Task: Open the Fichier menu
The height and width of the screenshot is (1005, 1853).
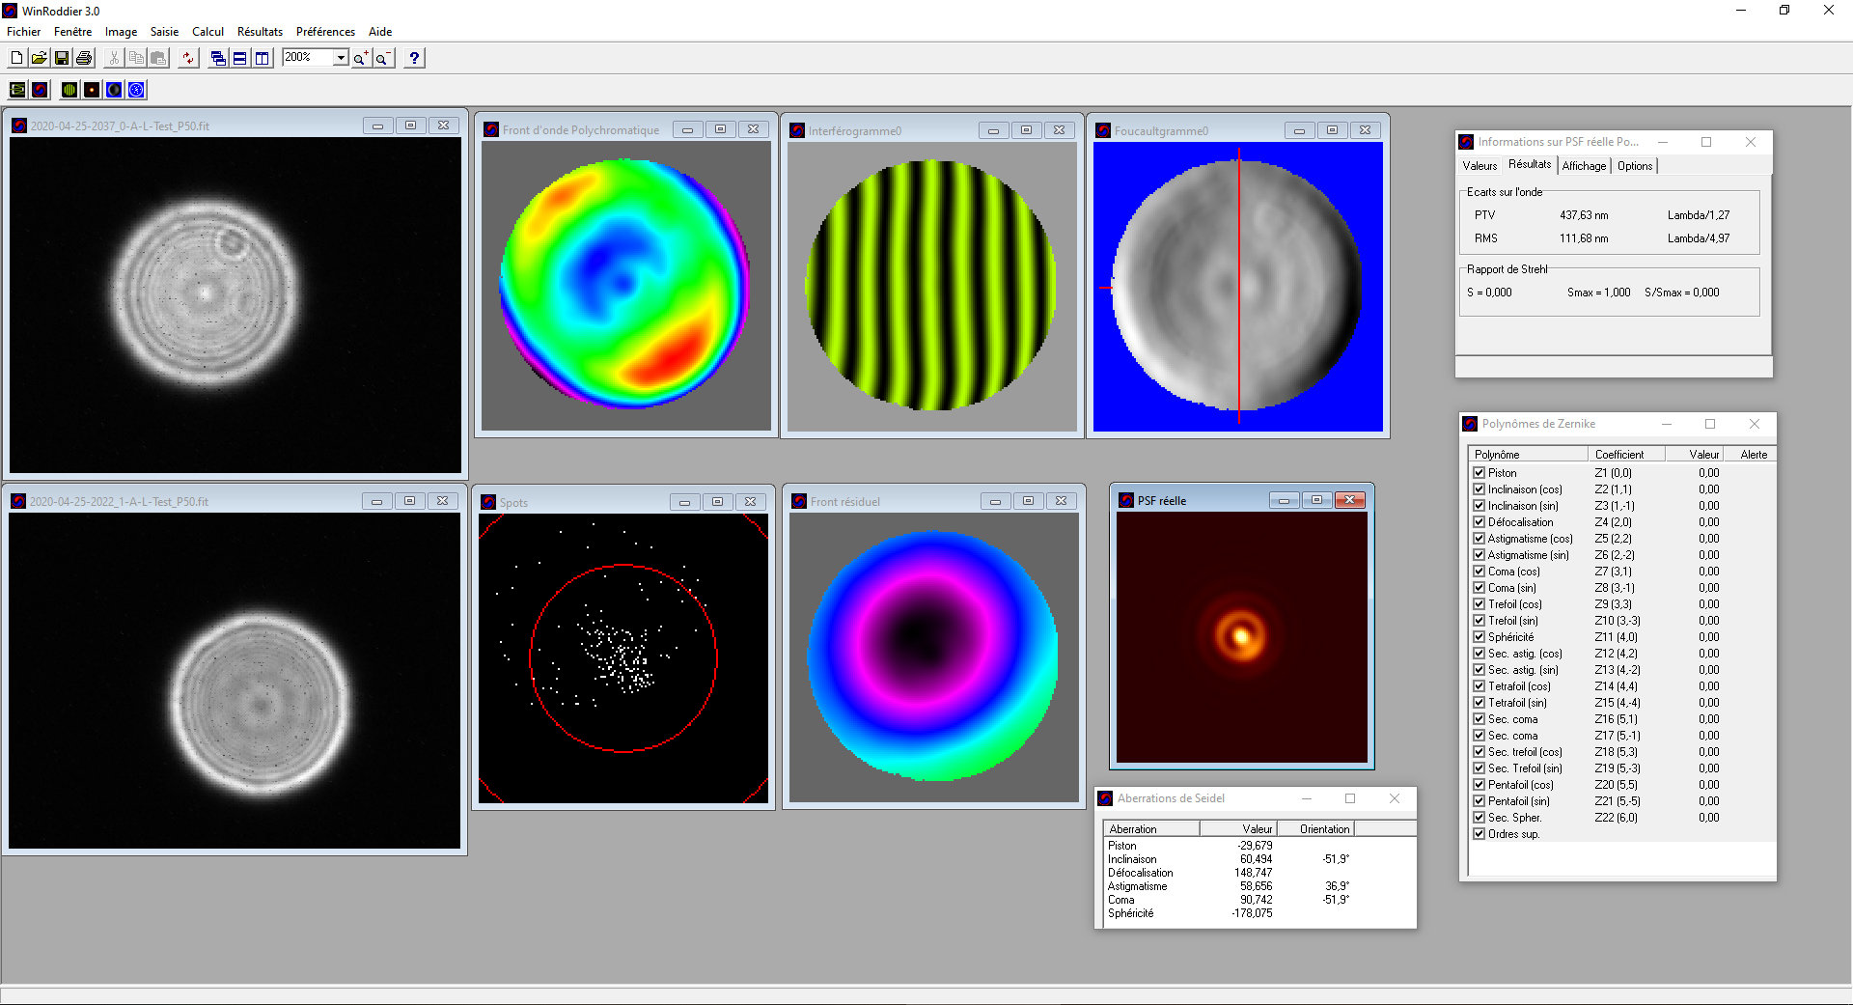Action: click(24, 32)
